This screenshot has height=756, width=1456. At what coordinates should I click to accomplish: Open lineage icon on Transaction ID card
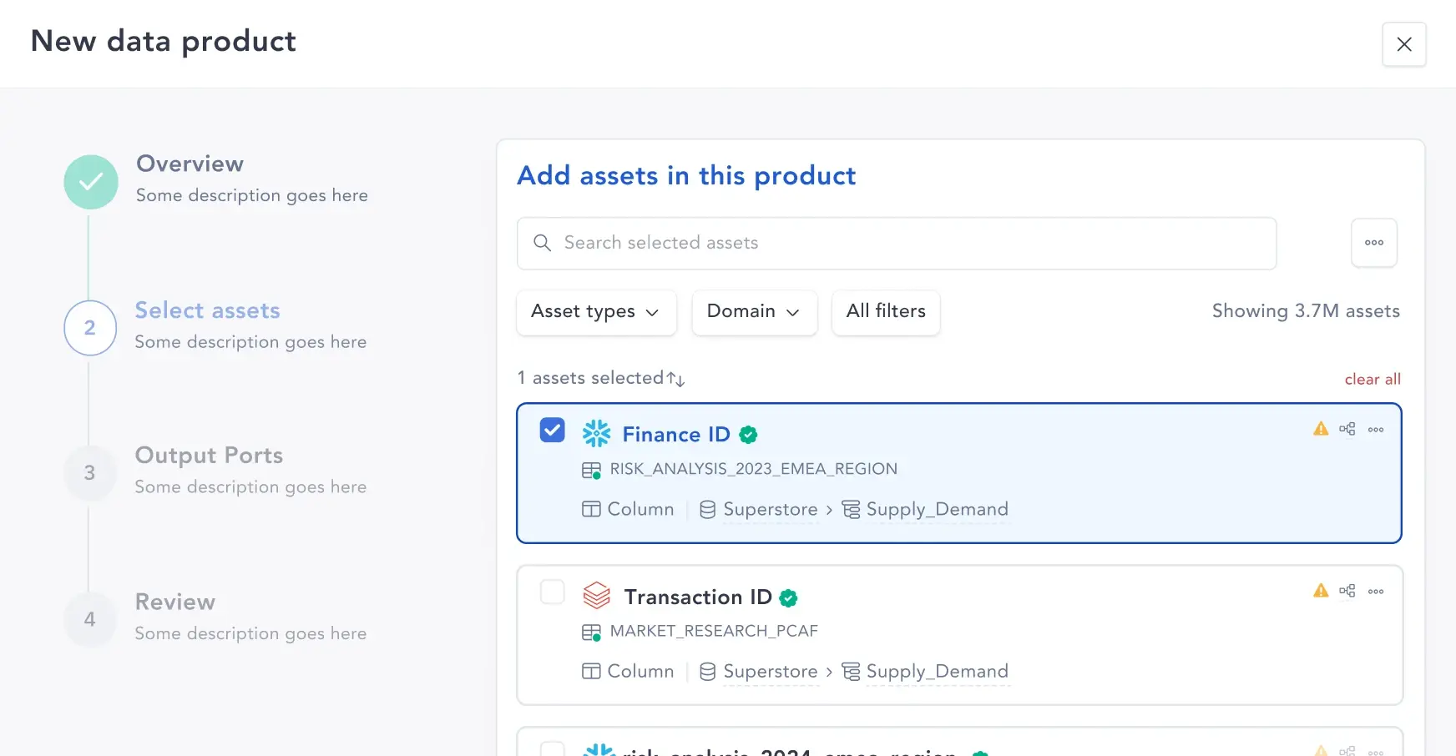click(1347, 591)
